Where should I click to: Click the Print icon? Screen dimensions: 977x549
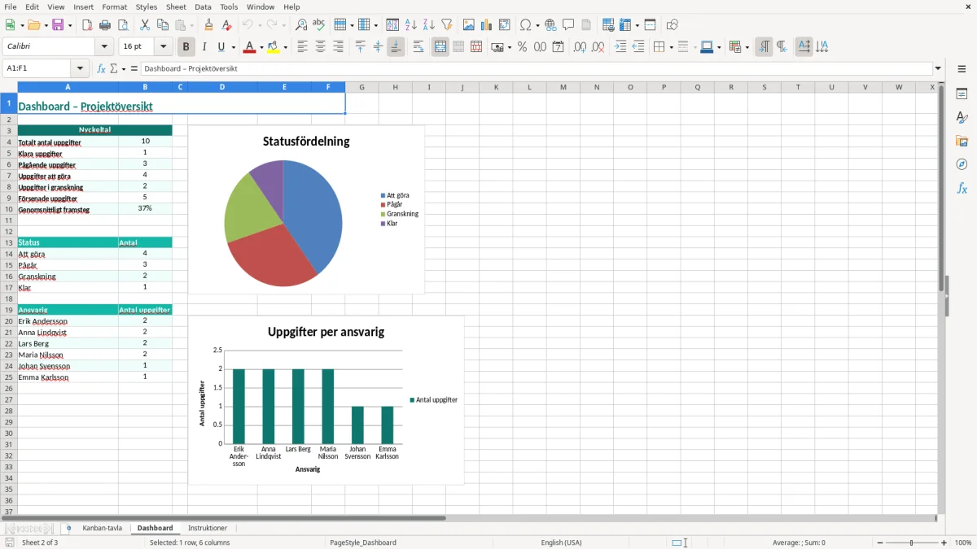click(x=105, y=25)
